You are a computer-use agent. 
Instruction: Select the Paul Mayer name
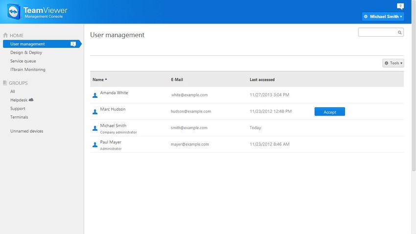[111, 142]
